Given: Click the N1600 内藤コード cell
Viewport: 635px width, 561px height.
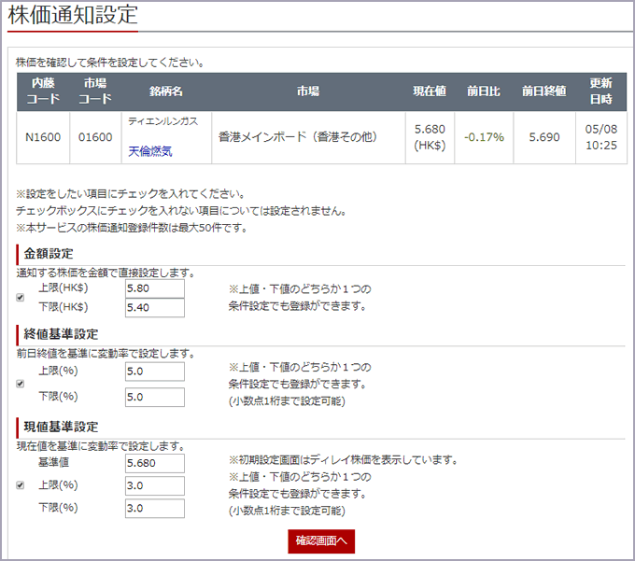Looking at the screenshot, I should [x=43, y=137].
